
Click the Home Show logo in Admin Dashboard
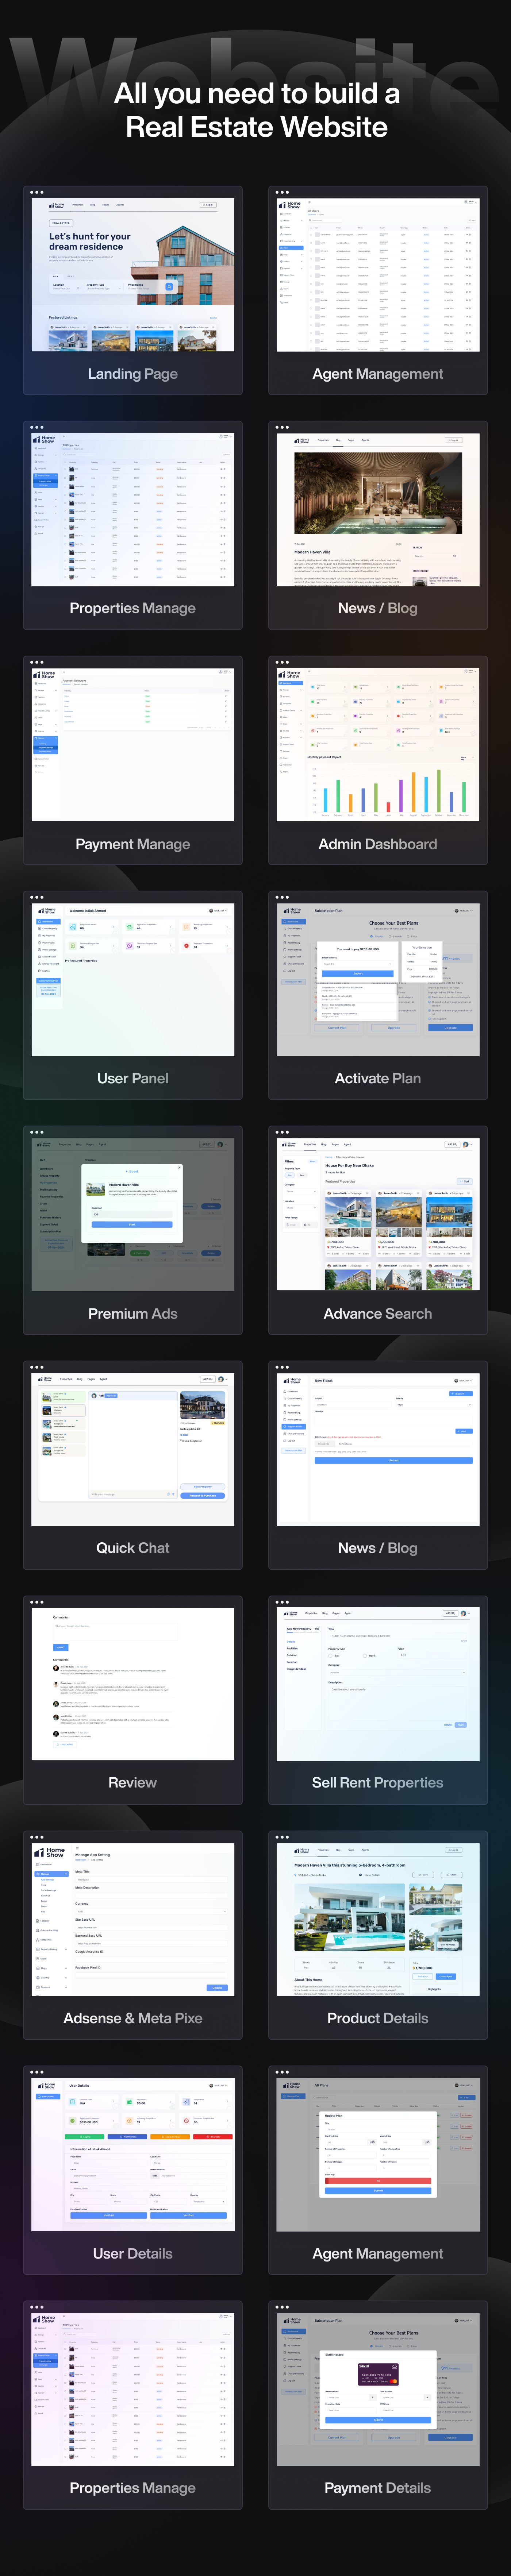click(291, 675)
